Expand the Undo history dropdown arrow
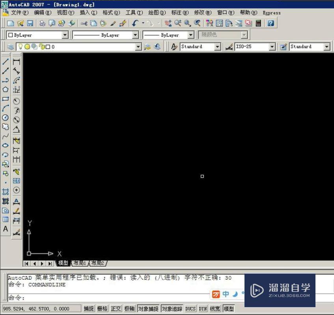The image size is (334, 315). click(143, 23)
